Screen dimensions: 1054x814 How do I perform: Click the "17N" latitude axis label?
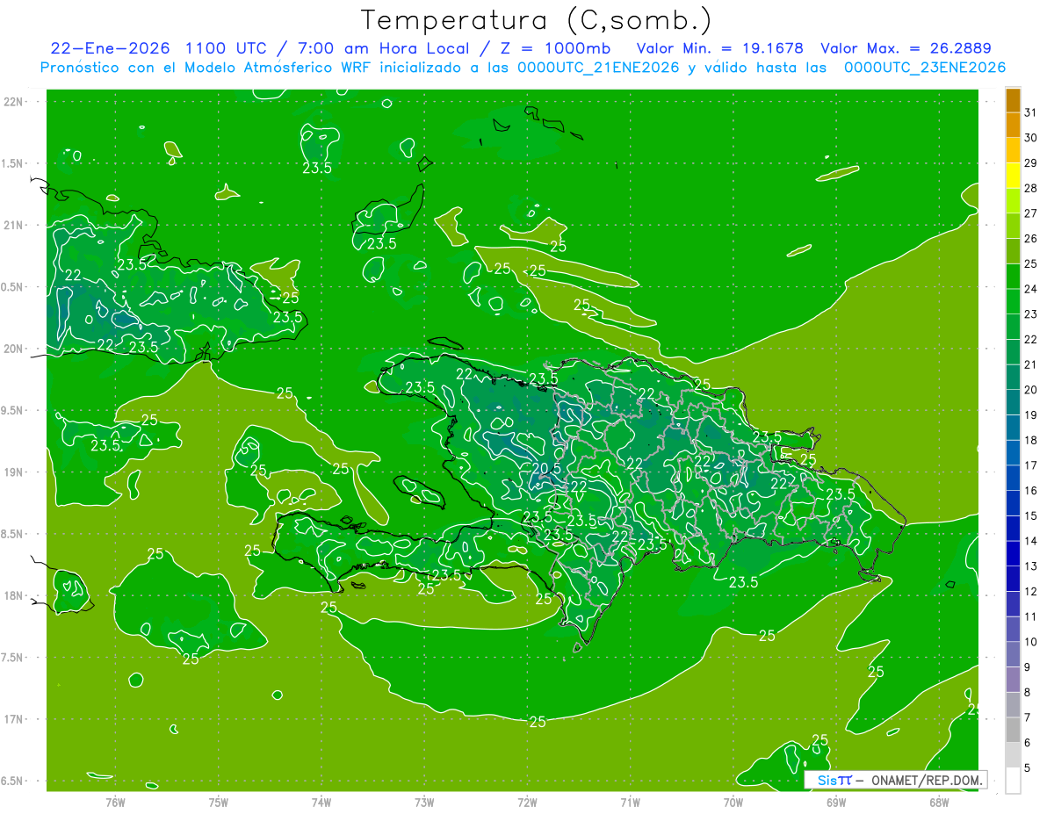pos(12,719)
